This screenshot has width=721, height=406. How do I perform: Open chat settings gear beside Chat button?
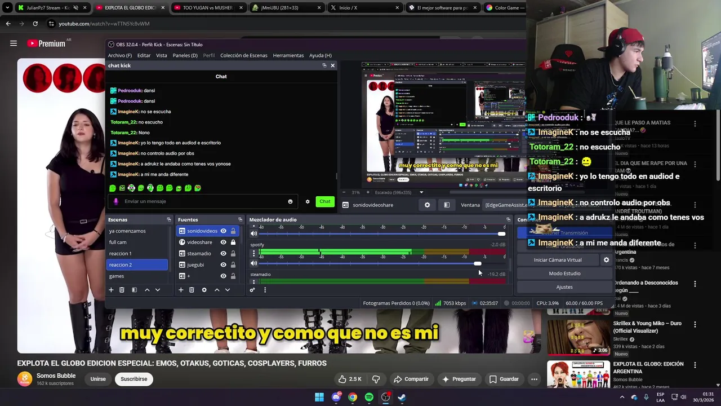[x=308, y=201]
